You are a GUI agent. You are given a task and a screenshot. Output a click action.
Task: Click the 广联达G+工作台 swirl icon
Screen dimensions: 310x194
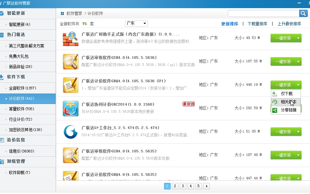tap(71, 132)
